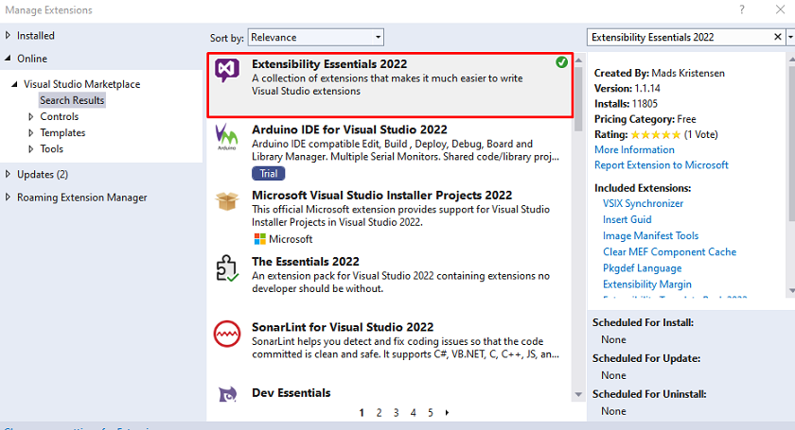Expand the Controls tree node
The width and height of the screenshot is (795, 430).
31,116
